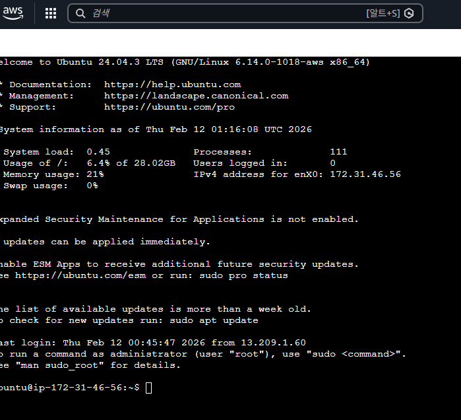Click the "sudo pro status" command text
Viewport: 461px width, 420px height.
[243, 275]
